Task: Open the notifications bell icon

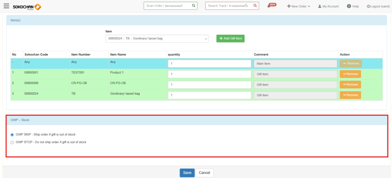Action: click(269, 6)
